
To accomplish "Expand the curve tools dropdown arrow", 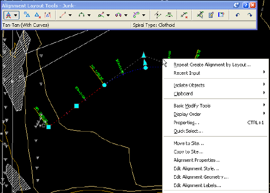I will click(x=89, y=15).
